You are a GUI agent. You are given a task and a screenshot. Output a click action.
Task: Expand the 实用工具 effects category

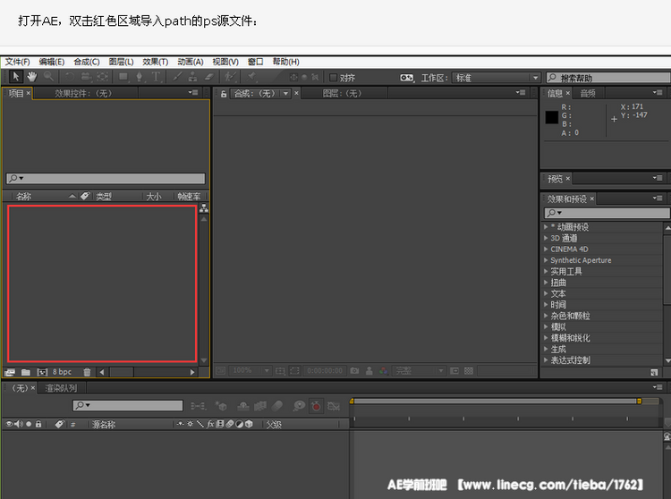(x=546, y=271)
